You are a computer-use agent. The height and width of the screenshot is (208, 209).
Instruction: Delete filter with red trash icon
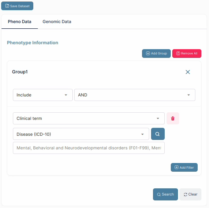coord(173,118)
